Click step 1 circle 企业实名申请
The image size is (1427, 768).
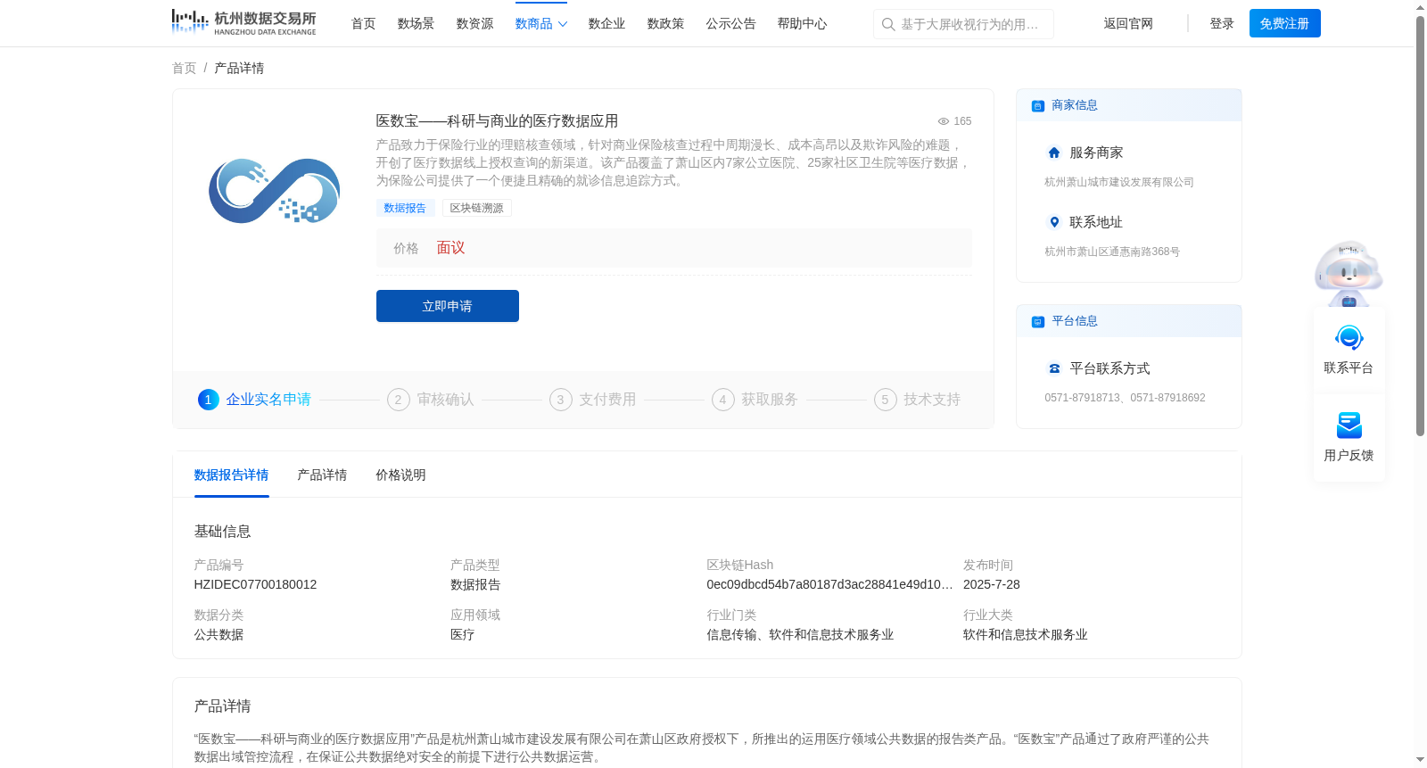tap(208, 400)
